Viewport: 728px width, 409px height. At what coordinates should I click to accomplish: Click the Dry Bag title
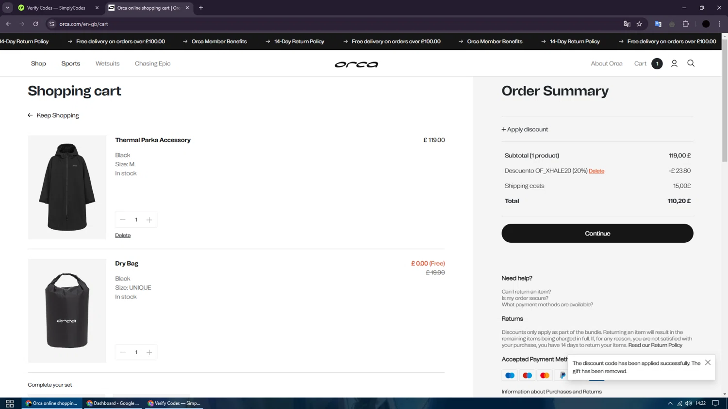pyautogui.click(x=127, y=264)
